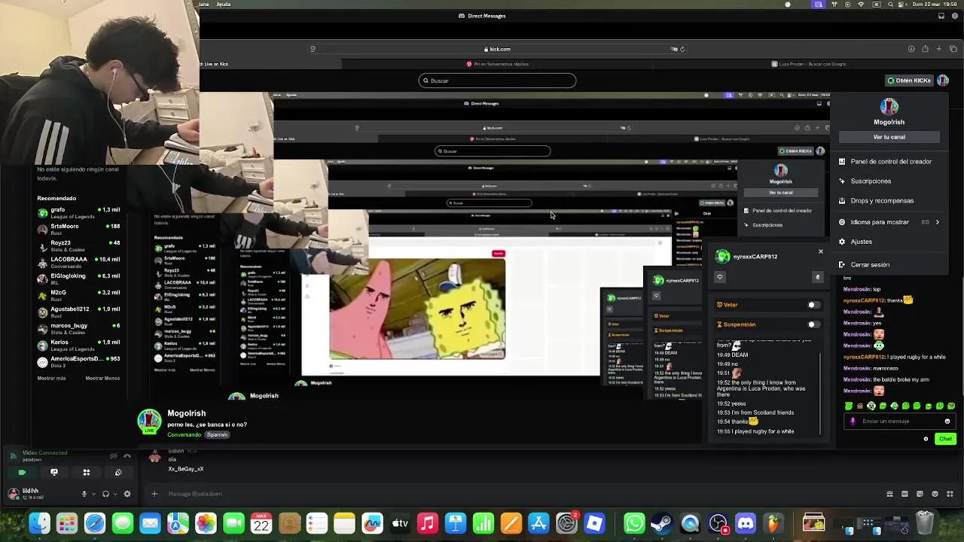The width and height of the screenshot is (964, 542).
Task: Open Discord user settings gear
Action: pos(127,494)
